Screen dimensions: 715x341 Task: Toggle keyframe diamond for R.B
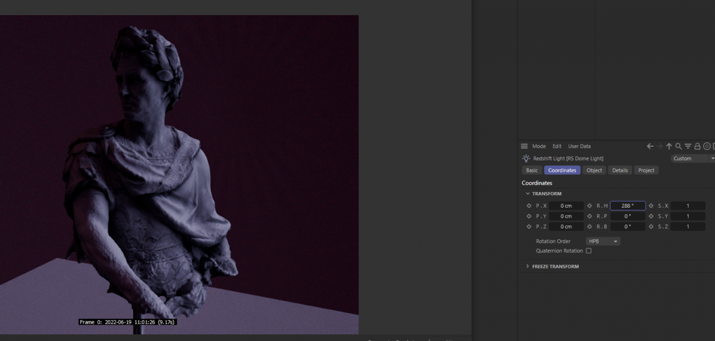[x=590, y=227]
